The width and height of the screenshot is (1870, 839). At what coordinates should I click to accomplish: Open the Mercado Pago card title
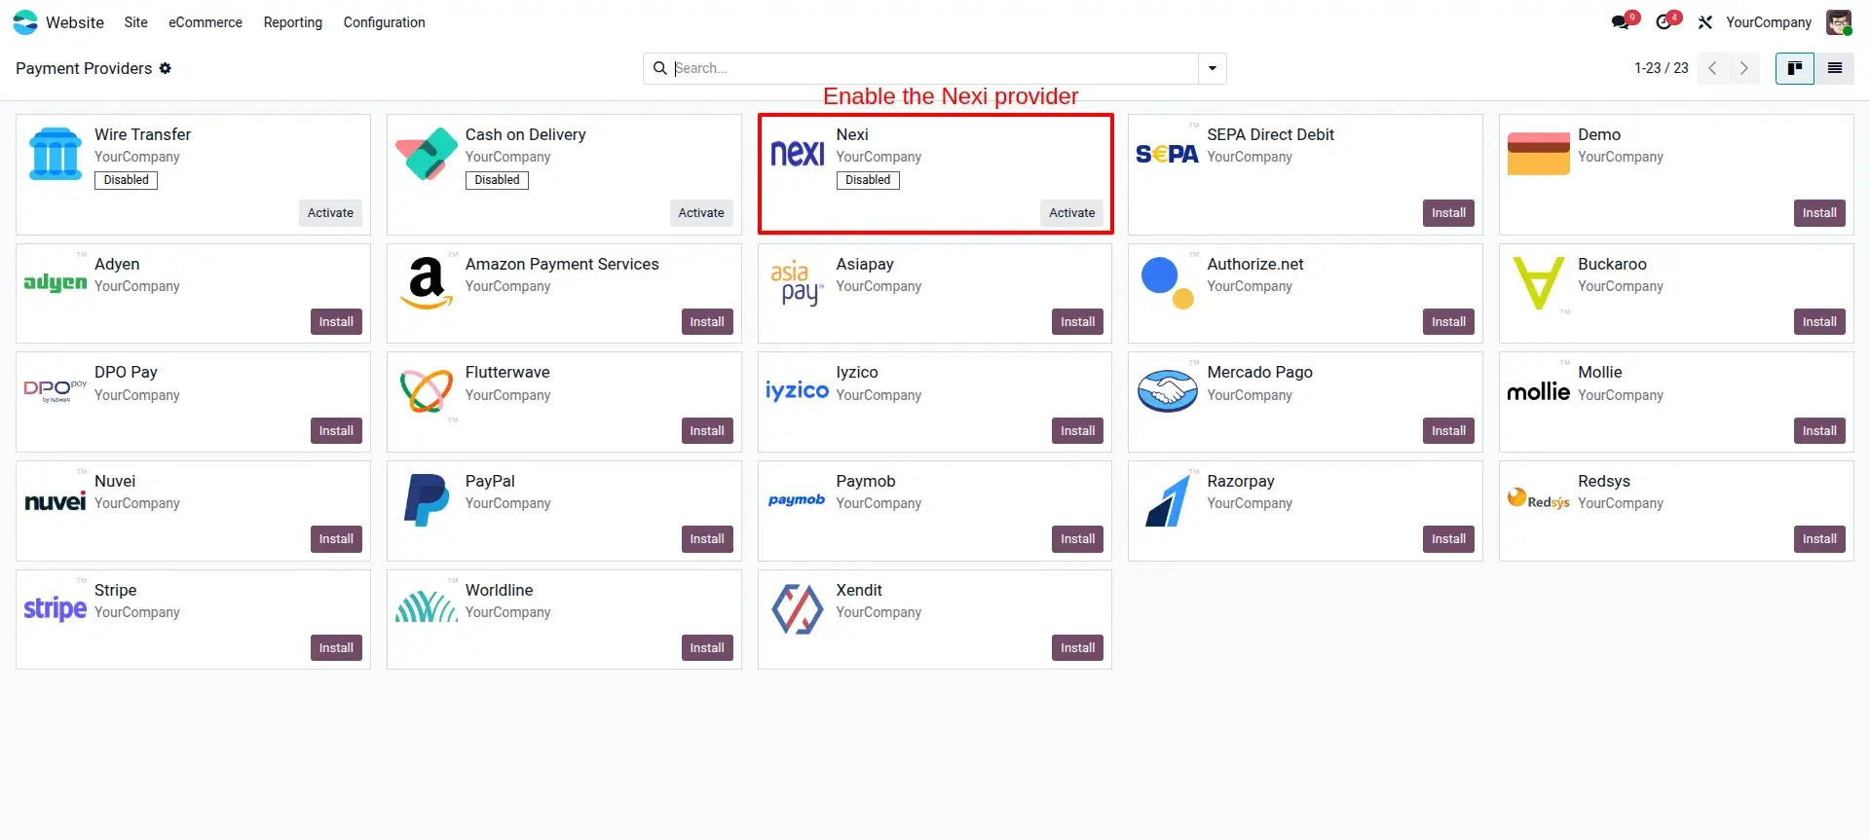(1259, 372)
